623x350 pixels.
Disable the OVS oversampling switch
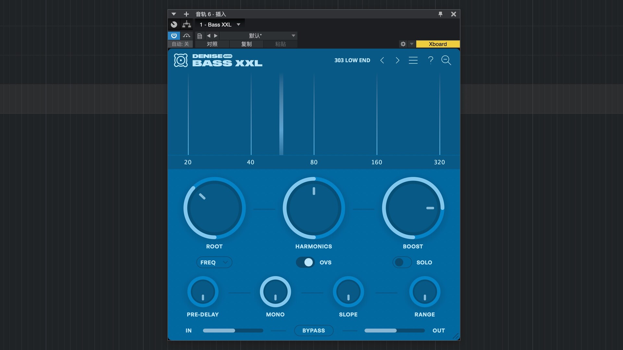coord(305,262)
